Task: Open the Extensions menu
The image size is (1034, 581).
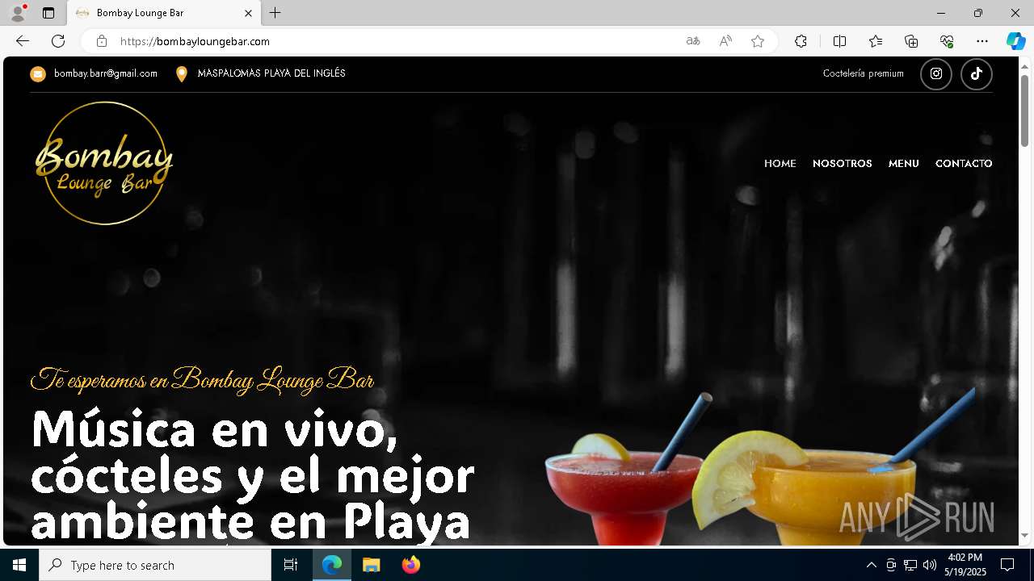Action: click(801, 41)
